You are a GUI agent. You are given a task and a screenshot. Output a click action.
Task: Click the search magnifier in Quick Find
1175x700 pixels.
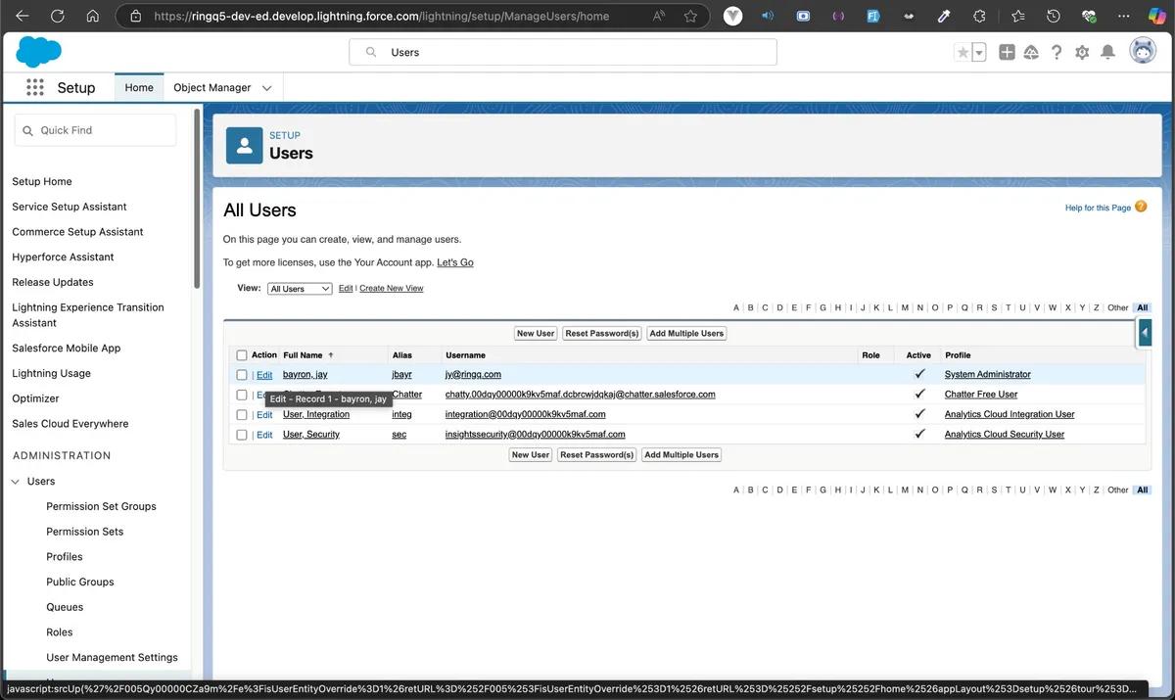tap(27, 130)
